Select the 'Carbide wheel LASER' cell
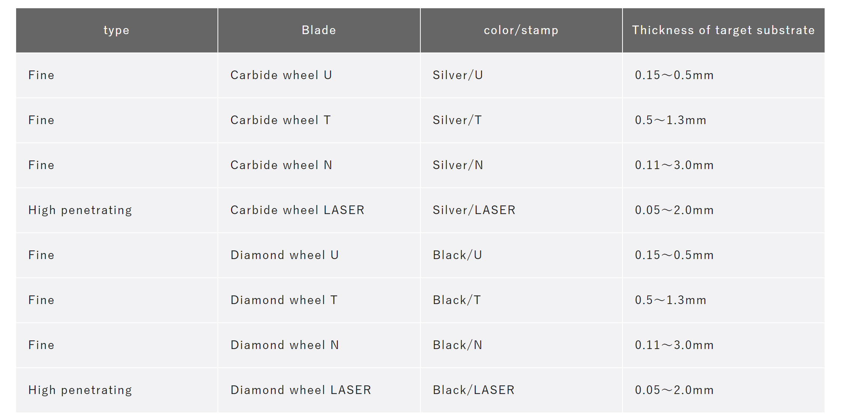 pyautogui.click(x=319, y=210)
